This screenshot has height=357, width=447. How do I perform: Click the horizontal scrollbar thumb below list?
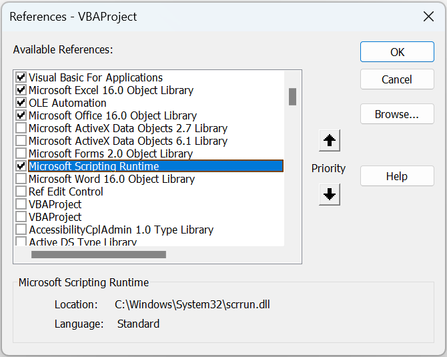click(x=99, y=254)
